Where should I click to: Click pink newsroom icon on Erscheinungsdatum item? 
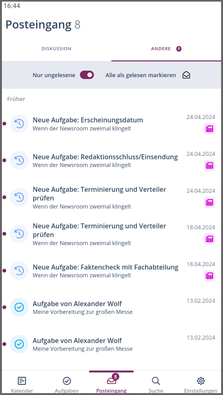[x=210, y=129]
